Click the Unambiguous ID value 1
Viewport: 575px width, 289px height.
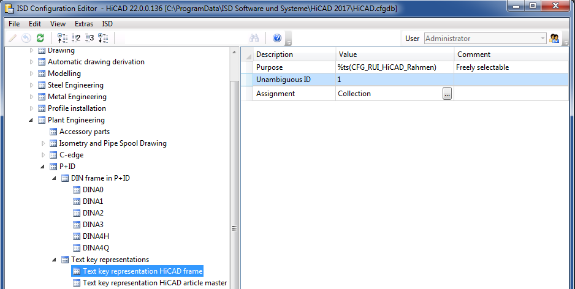point(395,80)
